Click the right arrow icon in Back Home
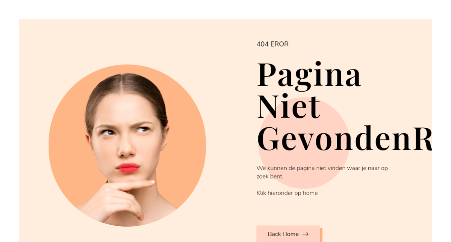The image size is (451, 242). (306, 234)
